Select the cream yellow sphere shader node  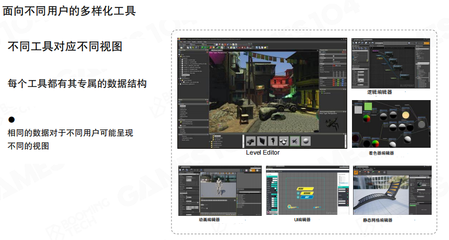tap(405, 114)
